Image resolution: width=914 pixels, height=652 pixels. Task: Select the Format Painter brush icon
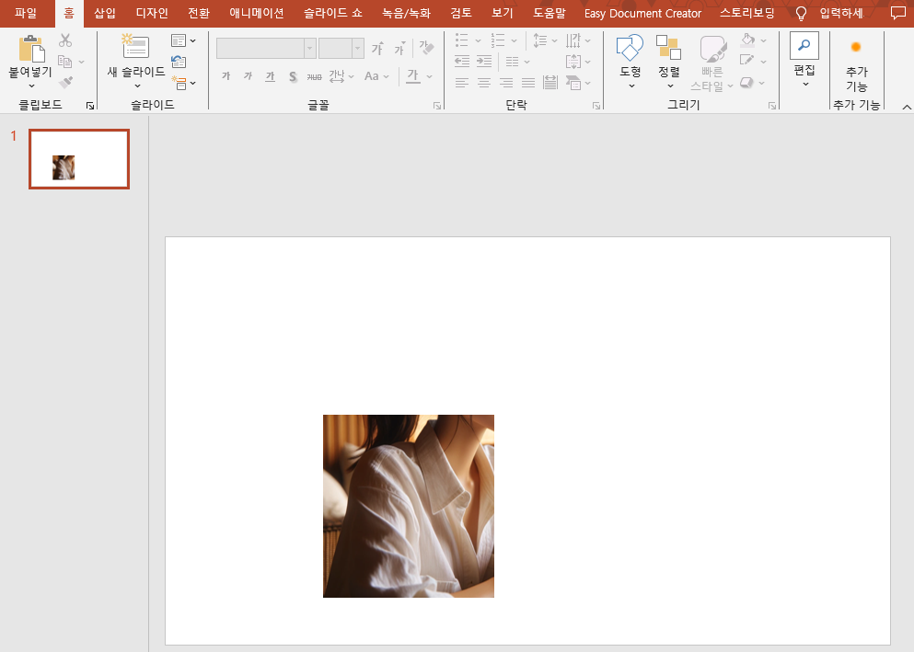65,82
